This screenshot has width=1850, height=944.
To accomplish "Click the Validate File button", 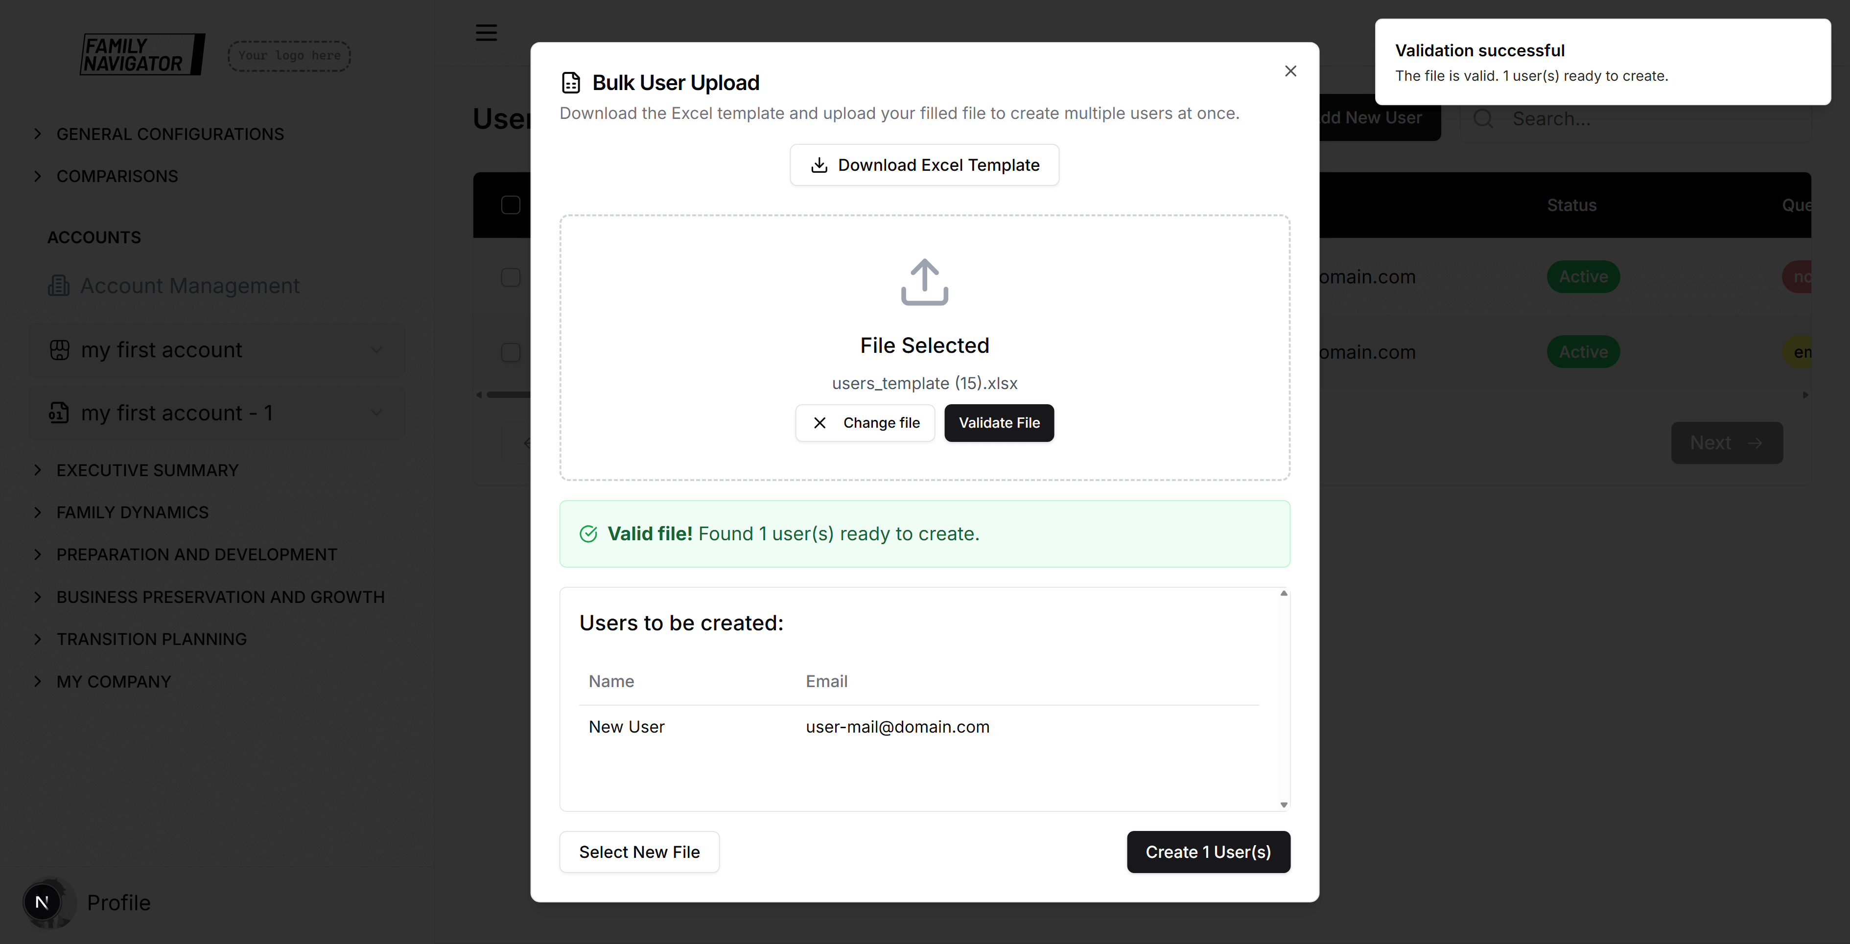I will 999,423.
